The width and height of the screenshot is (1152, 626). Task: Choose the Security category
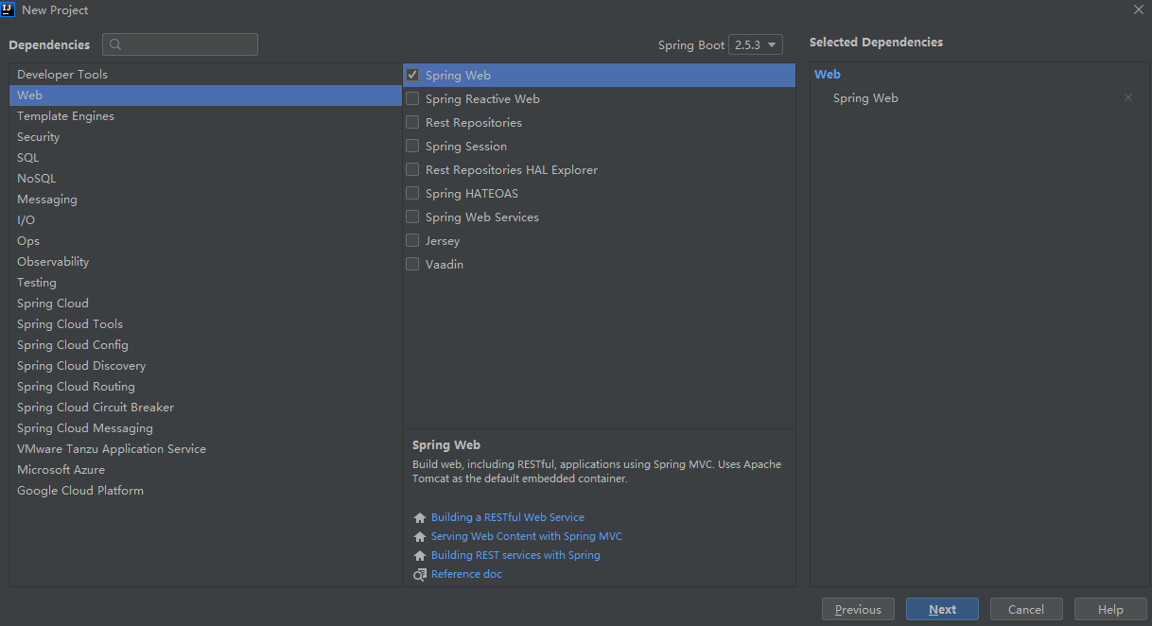[x=205, y=137]
